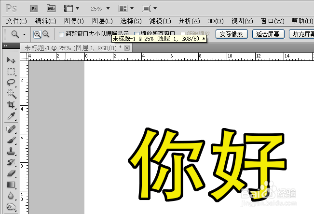Close the 未标题-1 document tab
314x214 pixels.
coord(127,48)
